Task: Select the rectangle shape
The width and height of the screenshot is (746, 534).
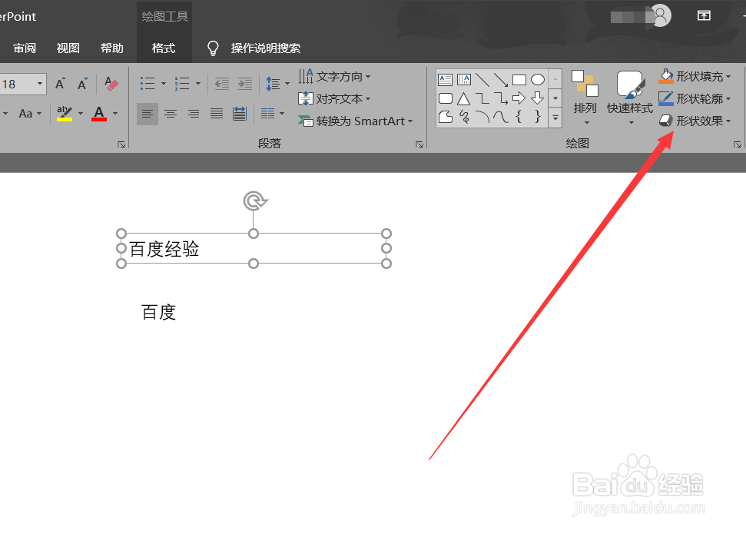Action: [519, 79]
